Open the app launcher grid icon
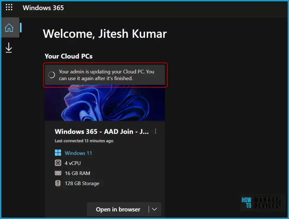 [9, 7]
